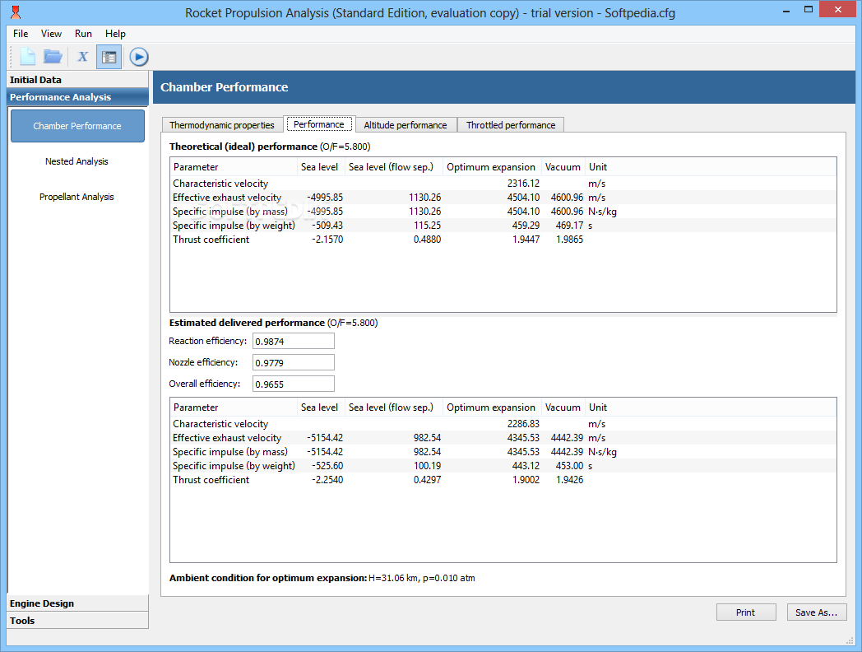Screen dimensions: 862x652
Task: Click the Nozzle efficiency input field
Action: point(294,362)
